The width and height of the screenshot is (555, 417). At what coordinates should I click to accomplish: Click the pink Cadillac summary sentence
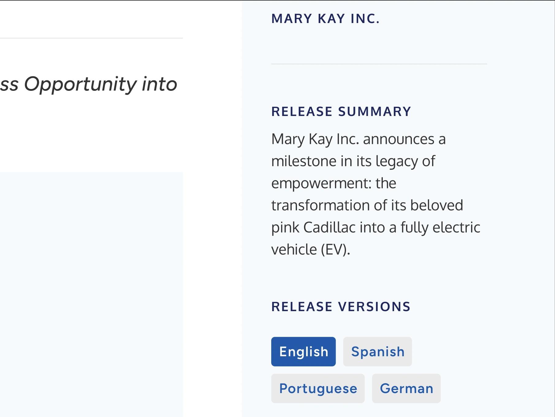375,227
